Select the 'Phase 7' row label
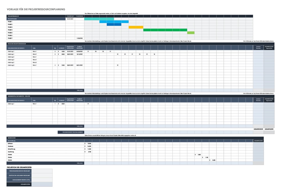This screenshot has height=193, width=281. (x=36, y=38)
